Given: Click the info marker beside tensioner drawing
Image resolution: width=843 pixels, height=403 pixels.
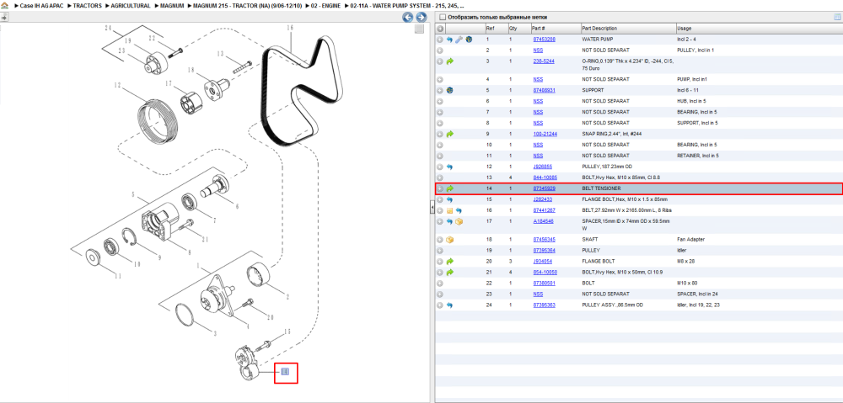Looking at the screenshot, I should [x=286, y=371].
